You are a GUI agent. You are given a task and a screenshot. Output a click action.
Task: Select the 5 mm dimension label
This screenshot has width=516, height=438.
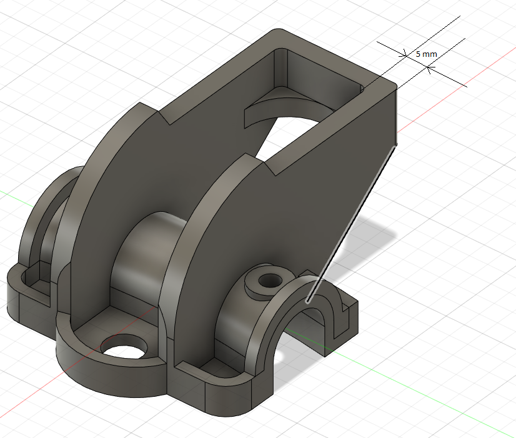click(x=426, y=54)
